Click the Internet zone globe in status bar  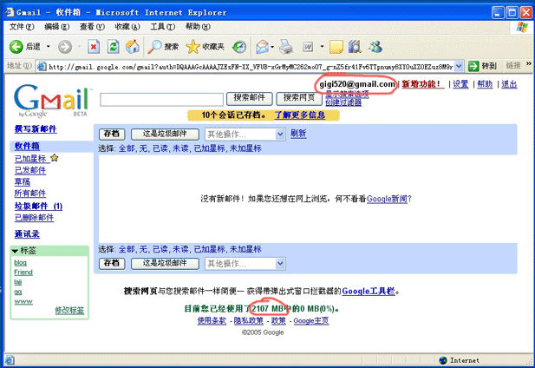[x=443, y=360]
